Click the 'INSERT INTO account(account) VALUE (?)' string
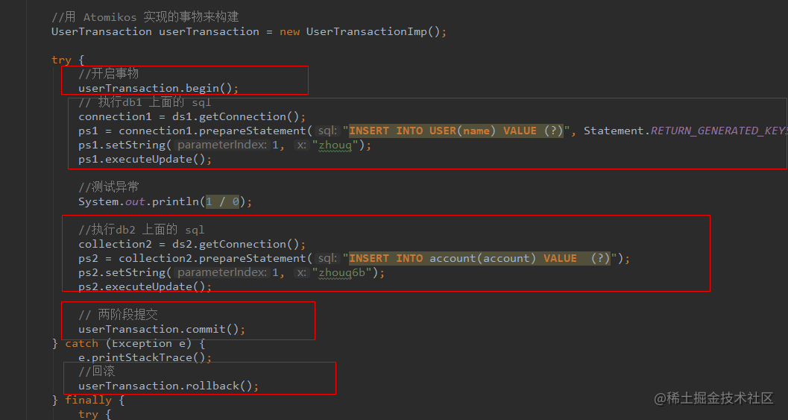This screenshot has height=420, width=788. 479,258
